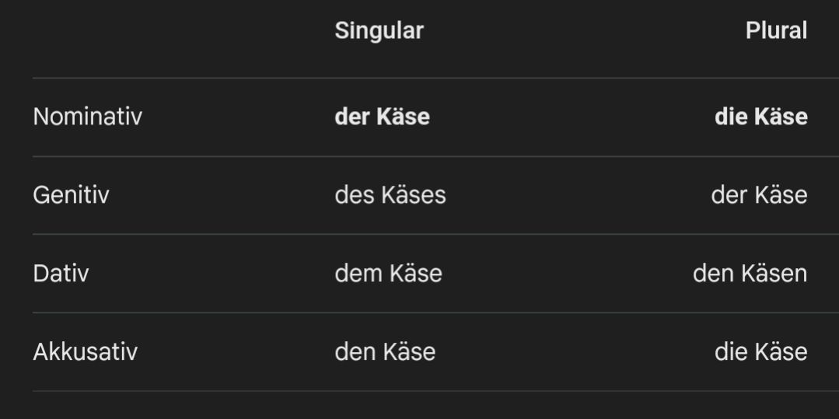Click the Singular column header
Image resolution: width=839 pixels, height=419 pixels.
(379, 31)
